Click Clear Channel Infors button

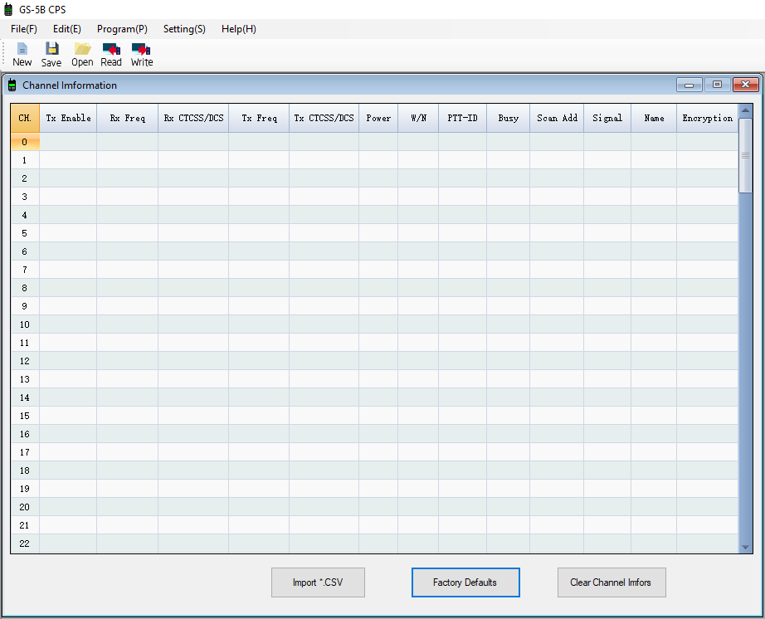pos(611,582)
